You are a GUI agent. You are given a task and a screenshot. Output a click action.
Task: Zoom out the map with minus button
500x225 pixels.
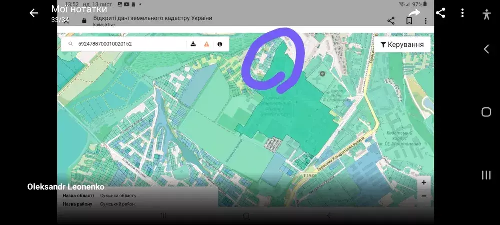(423, 196)
